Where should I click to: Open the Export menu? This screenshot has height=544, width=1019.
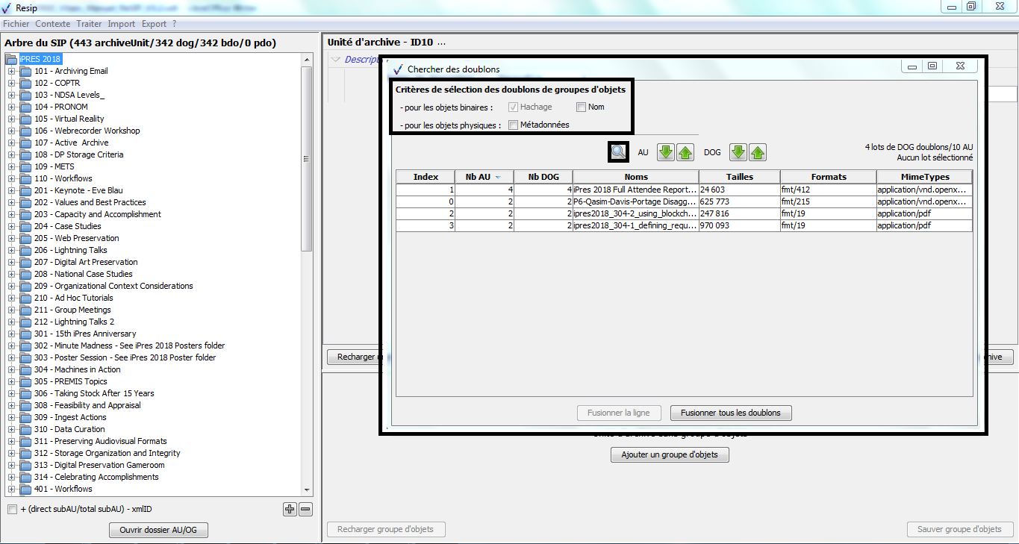click(154, 24)
